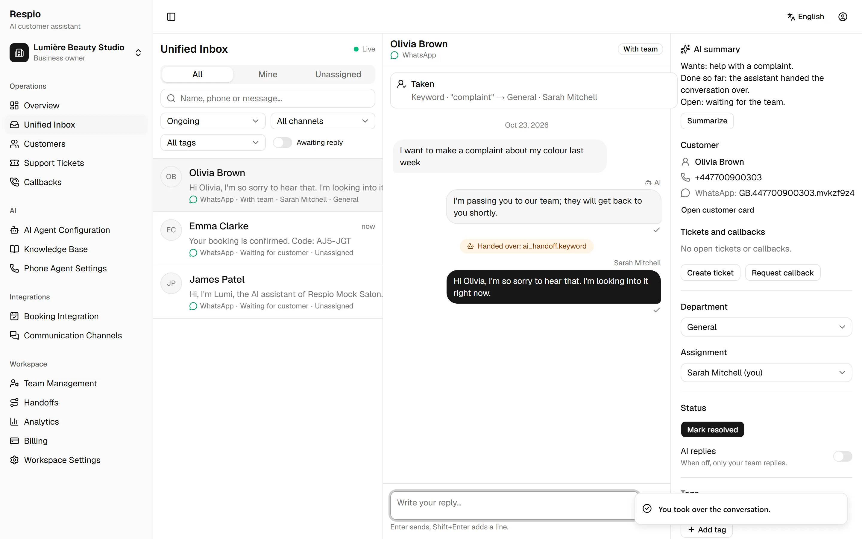
Task: Click the Team Management user-gear icon
Action: tap(14, 383)
